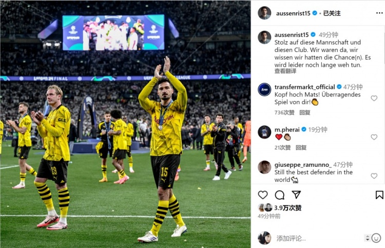Open m.pherai's profile avatar
Viewport: 385px width, 248px height.
click(x=264, y=132)
